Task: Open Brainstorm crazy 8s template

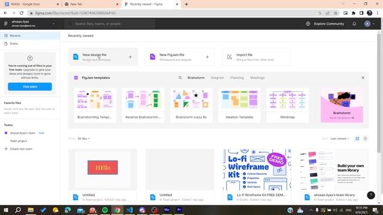Action: click(191, 105)
